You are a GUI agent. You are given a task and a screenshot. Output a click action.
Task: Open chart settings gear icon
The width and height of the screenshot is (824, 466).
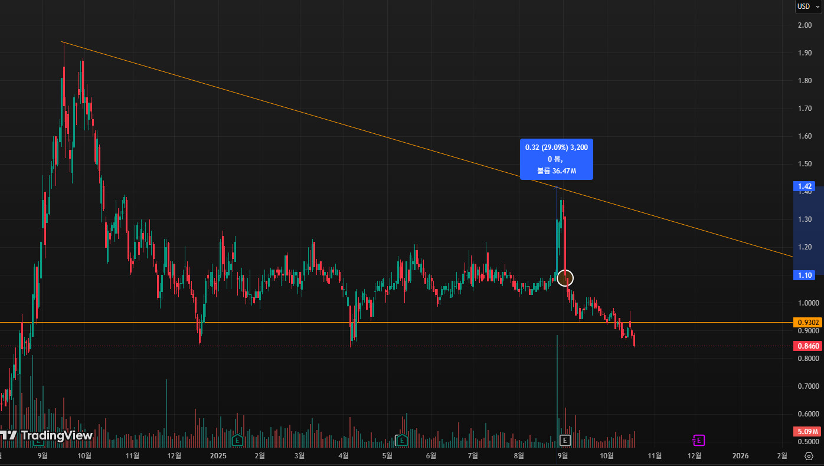point(809,456)
